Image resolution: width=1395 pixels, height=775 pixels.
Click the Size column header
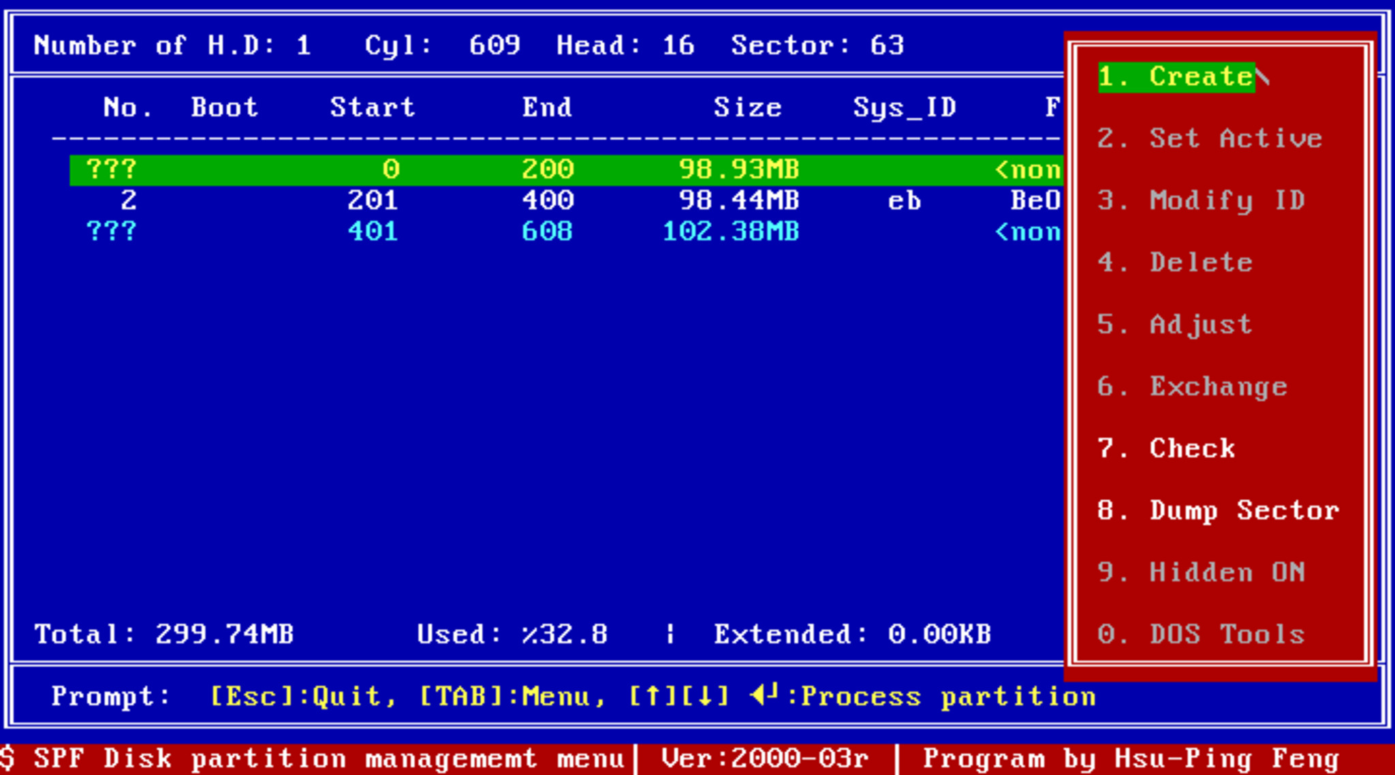[747, 107]
